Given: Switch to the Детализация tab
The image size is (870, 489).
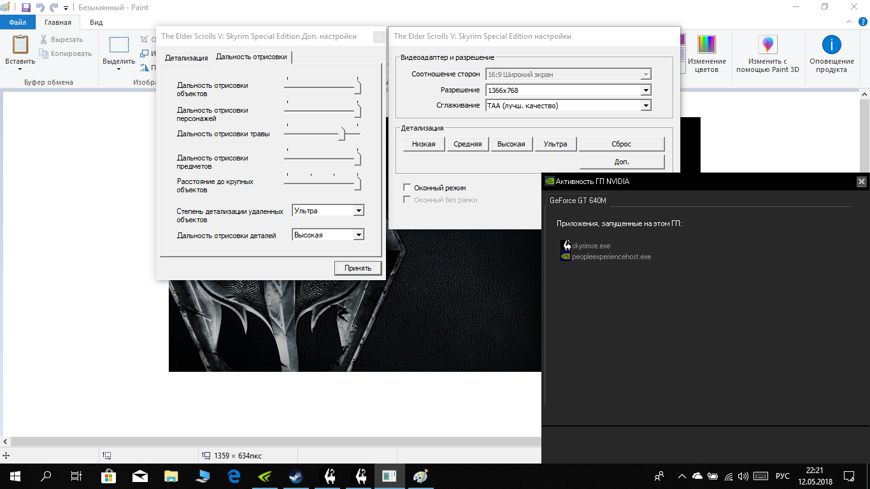Looking at the screenshot, I should (x=186, y=57).
